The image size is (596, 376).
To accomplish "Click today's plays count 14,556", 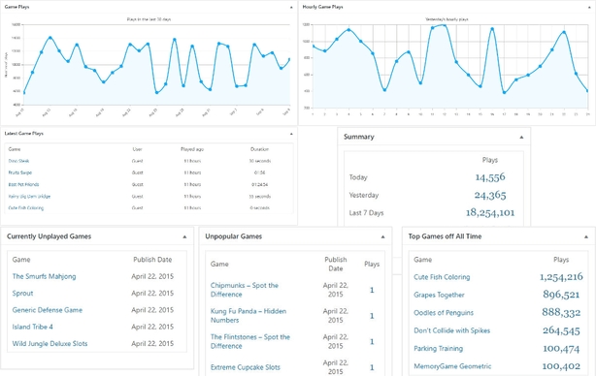I will click(x=490, y=177).
